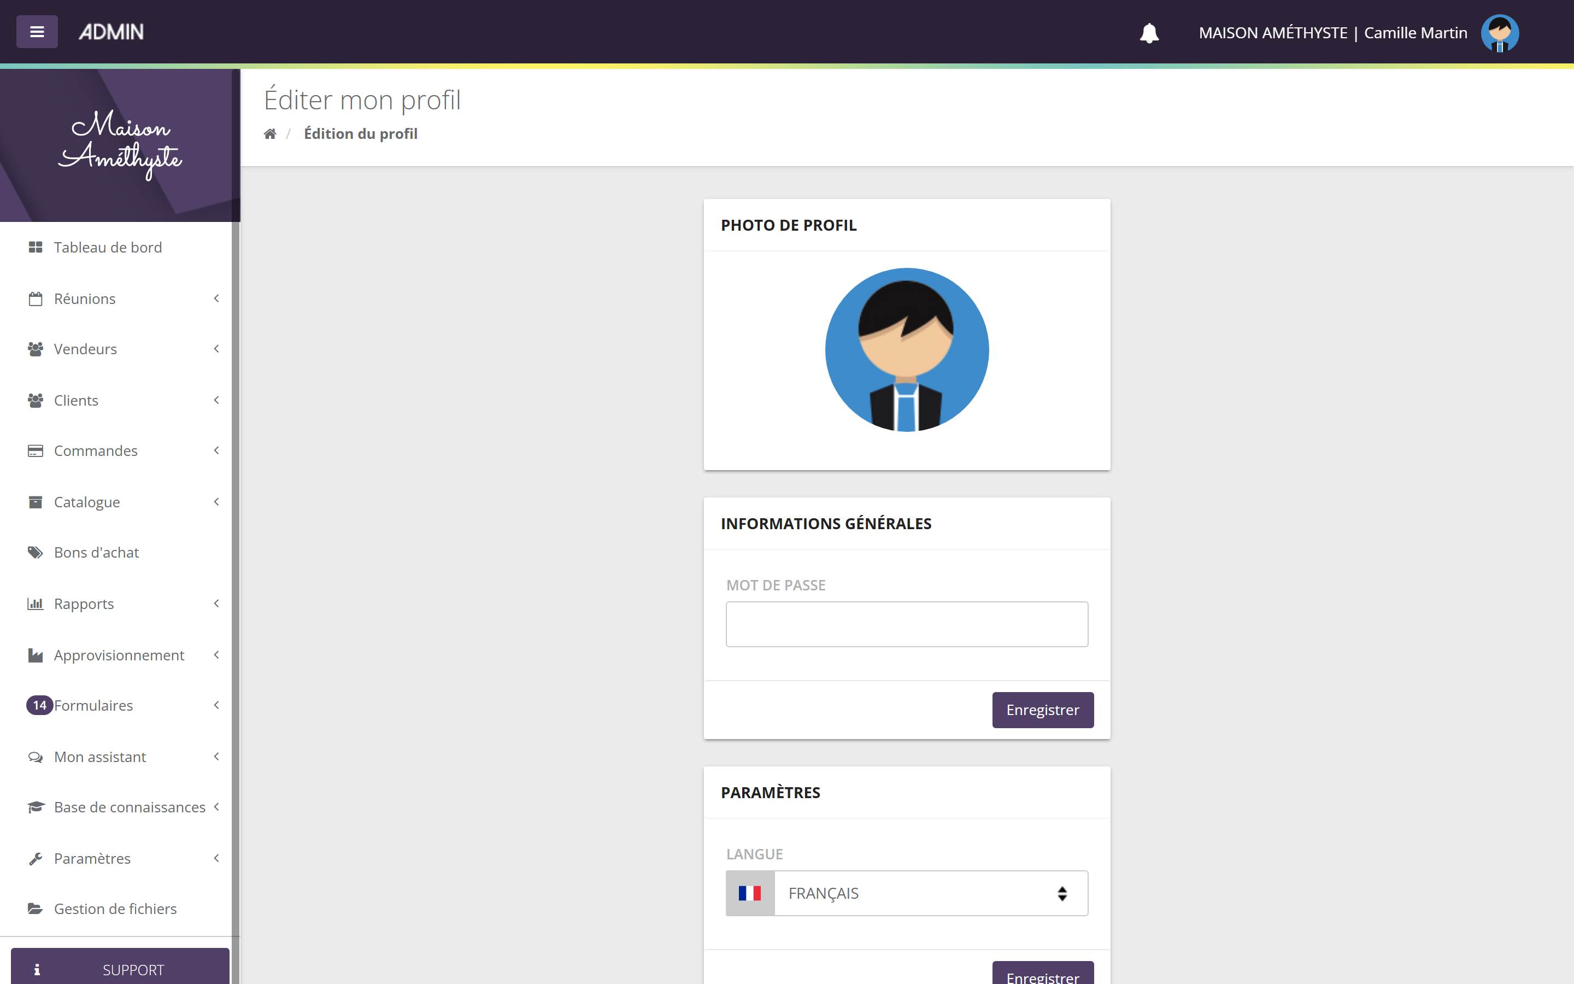Expand the Paramètres sidebar chevron
Screen dimensions: 1574x984
[x=216, y=858]
